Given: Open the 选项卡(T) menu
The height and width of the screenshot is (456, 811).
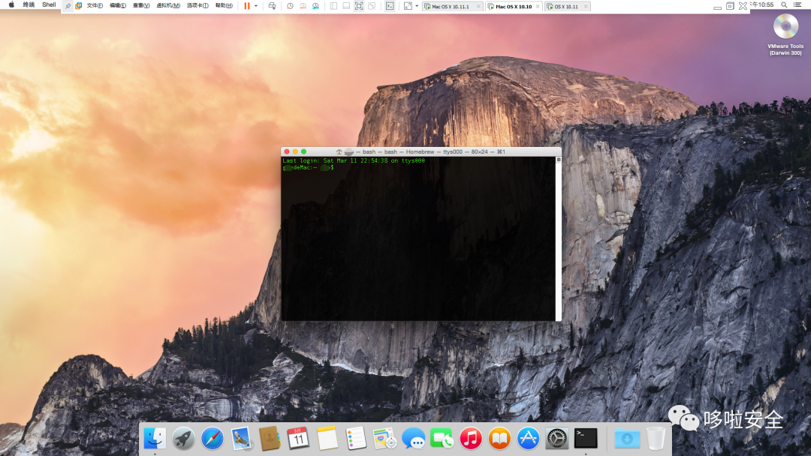Looking at the screenshot, I should 197,6.
